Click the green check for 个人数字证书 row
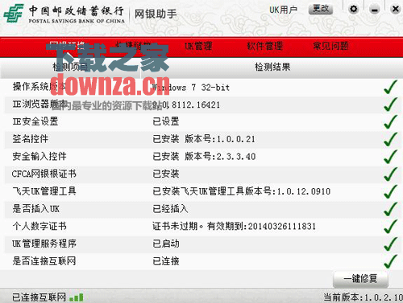The width and height of the screenshot is (403, 303). (x=391, y=226)
